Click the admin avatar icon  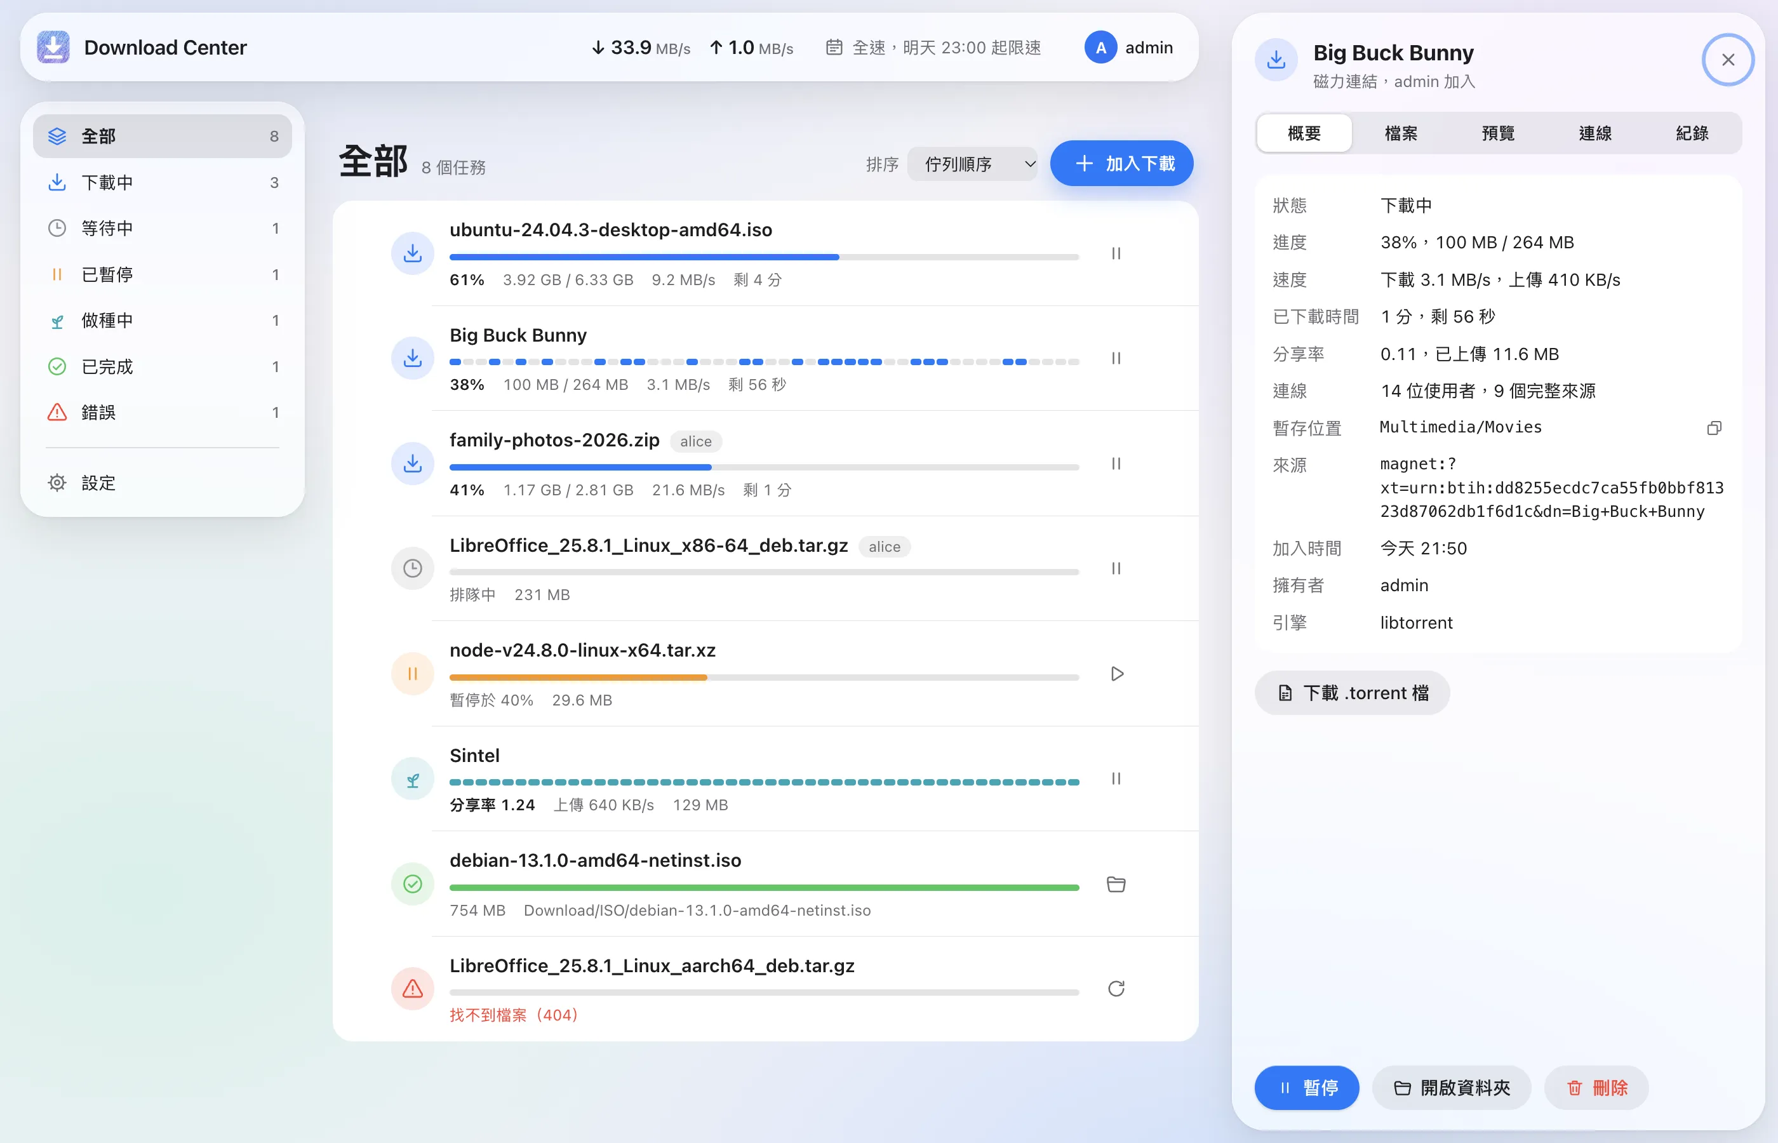(1100, 48)
